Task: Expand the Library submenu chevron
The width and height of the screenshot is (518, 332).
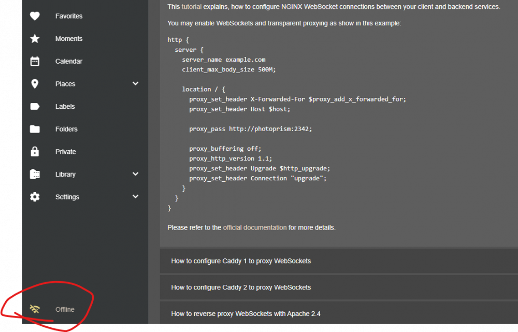Action: [x=135, y=174]
